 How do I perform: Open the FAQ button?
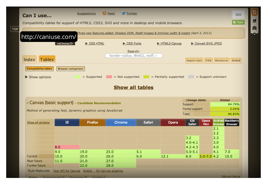(x=208, y=61)
